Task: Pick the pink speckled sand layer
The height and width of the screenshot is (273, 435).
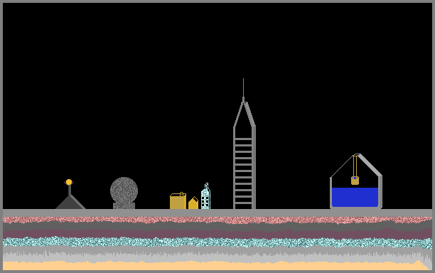Action: 217,220
